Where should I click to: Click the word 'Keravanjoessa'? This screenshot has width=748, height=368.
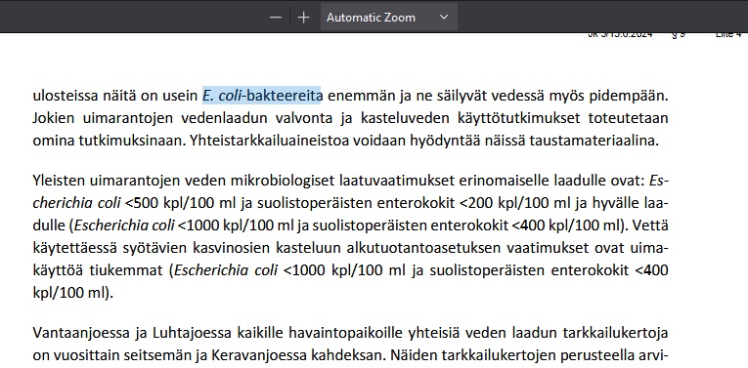[x=259, y=355]
